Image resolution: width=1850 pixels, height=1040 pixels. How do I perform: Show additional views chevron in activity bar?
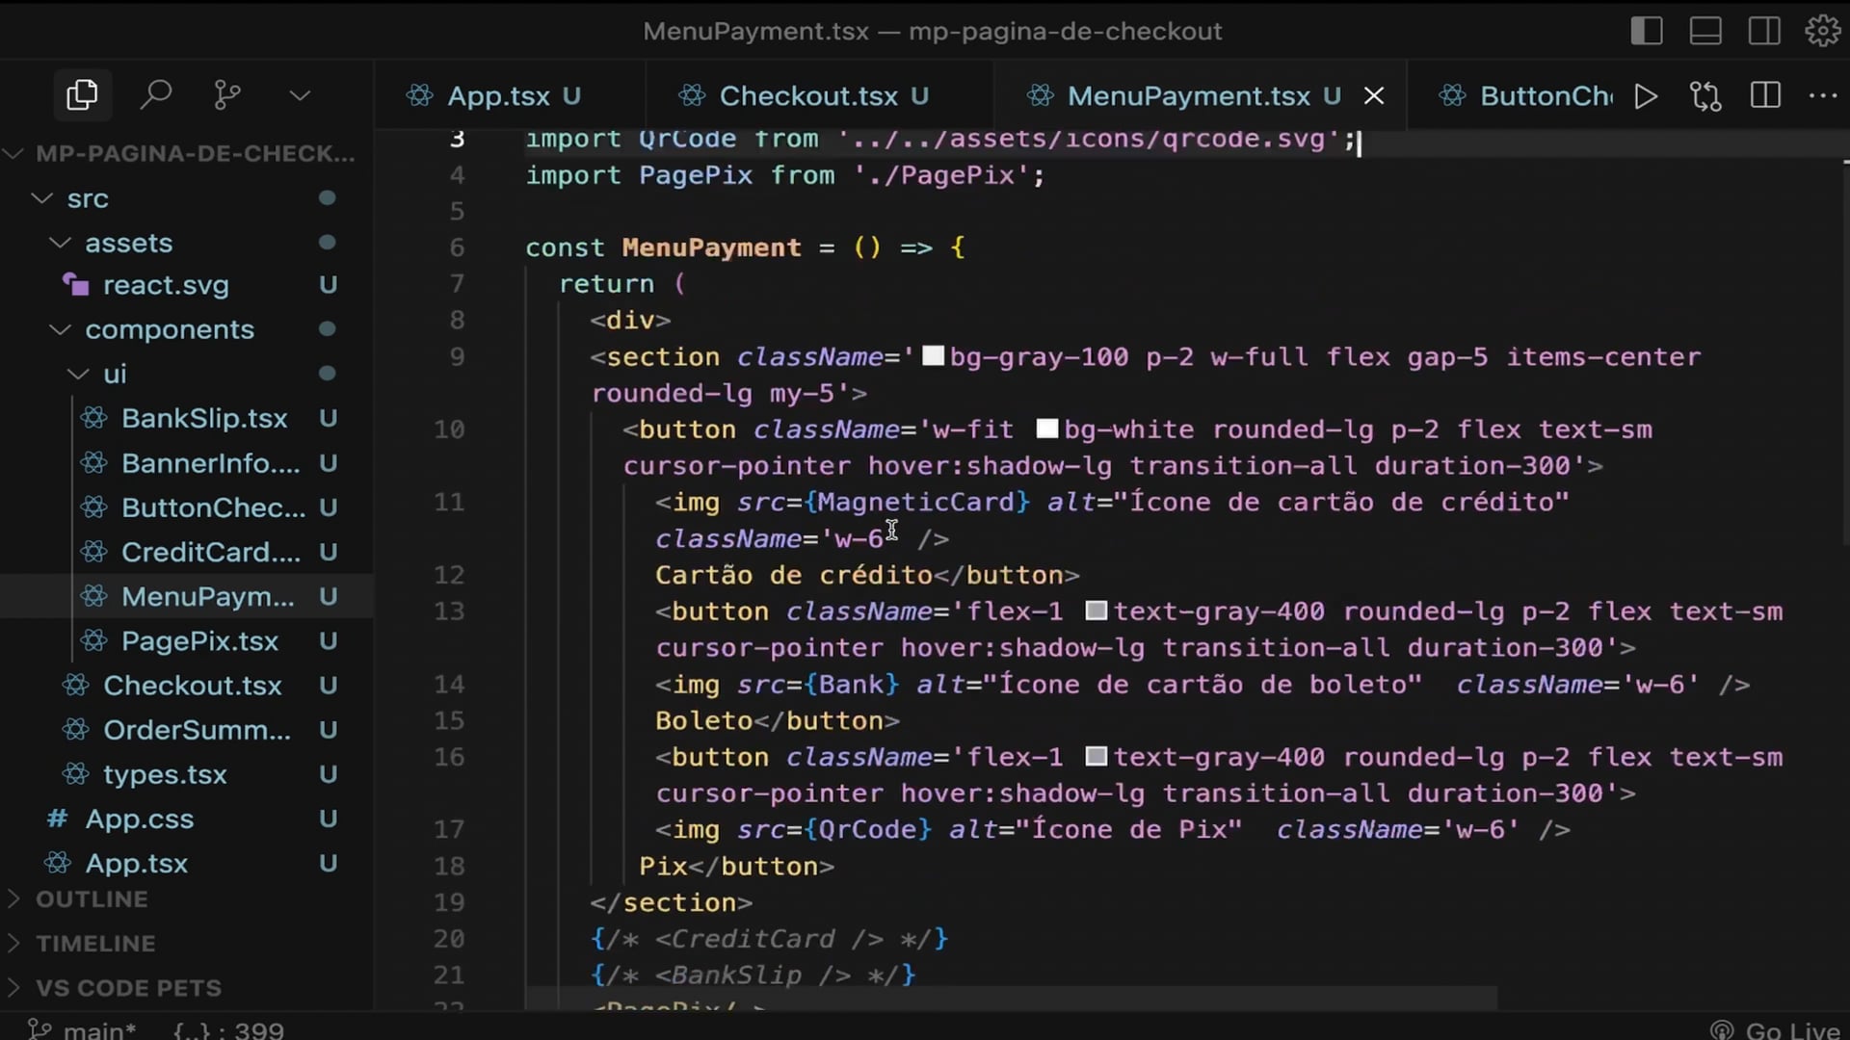pyautogui.click(x=300, y=95)
